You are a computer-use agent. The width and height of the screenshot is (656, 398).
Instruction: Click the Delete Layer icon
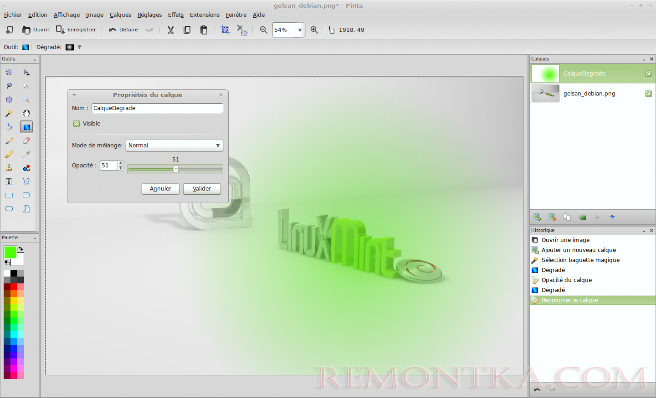click(552, 217)
